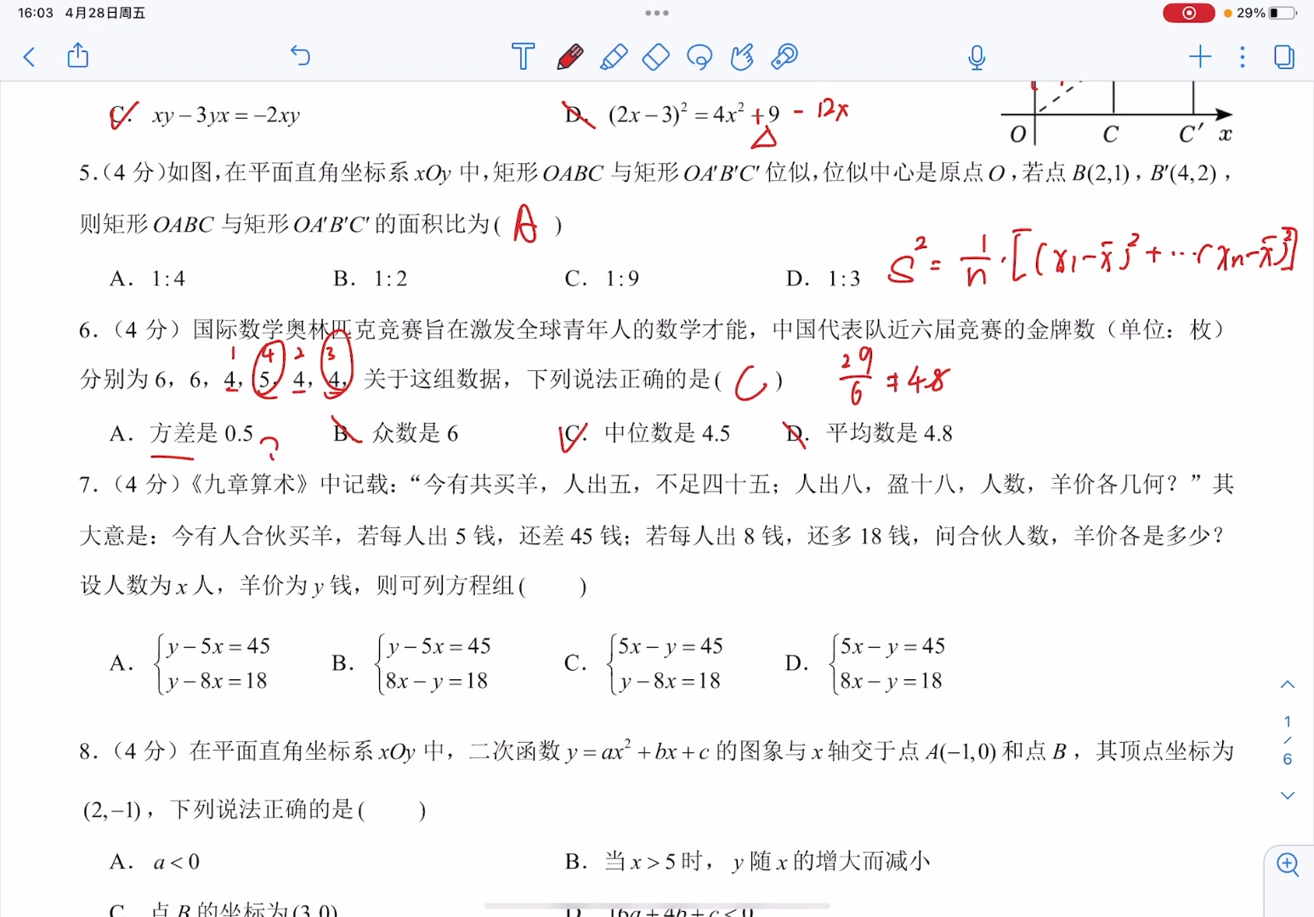
Task: Tap question 5 answer choice D. 1:3
Action: coord(824,278)
